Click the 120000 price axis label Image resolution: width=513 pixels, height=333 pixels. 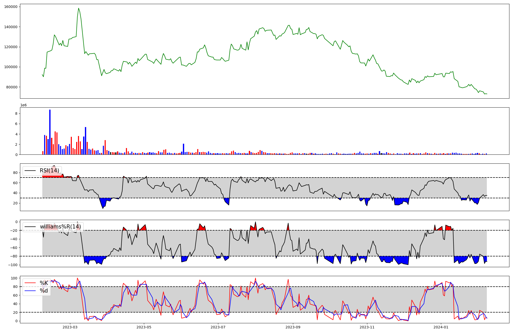[x=11, y=47]
